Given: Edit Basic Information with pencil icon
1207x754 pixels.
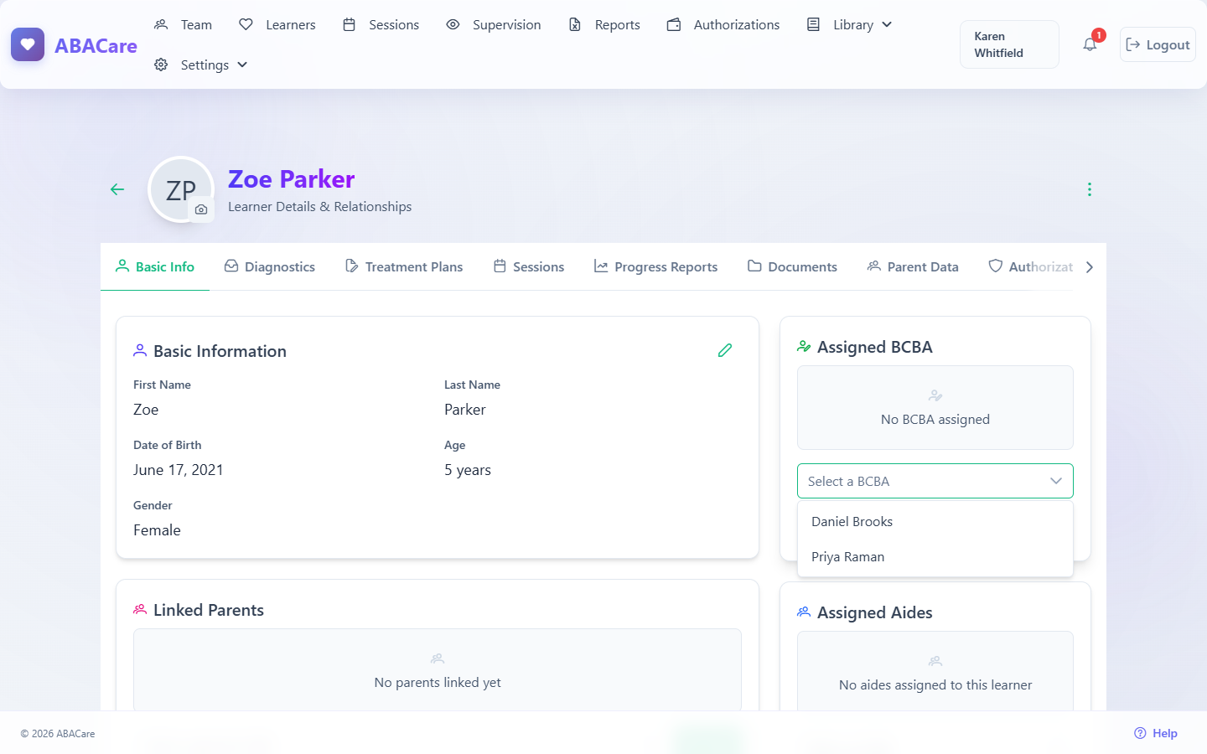Looking at the screenshot, I should click(x=725, y=350).
